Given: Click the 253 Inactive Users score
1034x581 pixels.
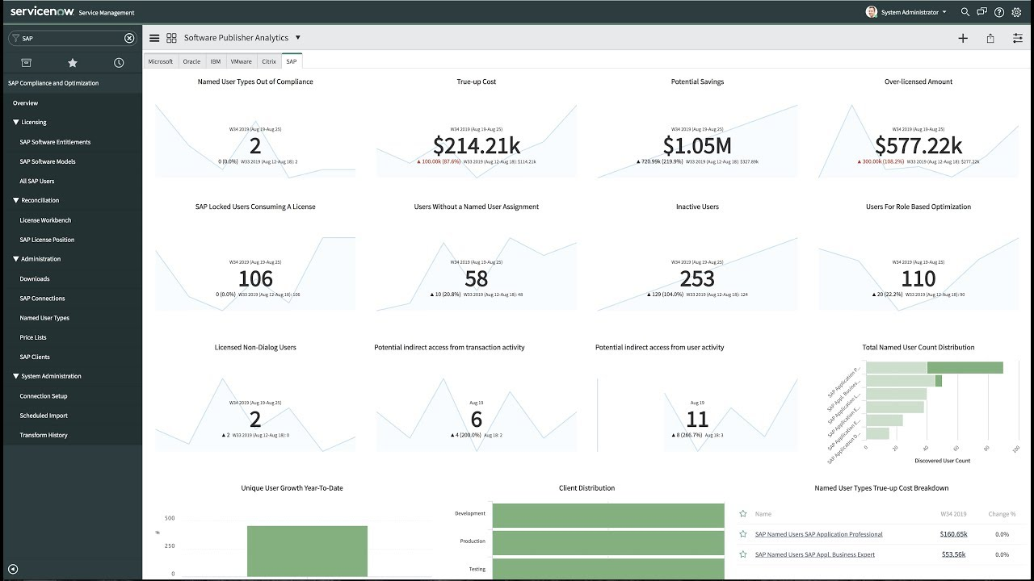Looking at the screenshot, I should 697,278.
